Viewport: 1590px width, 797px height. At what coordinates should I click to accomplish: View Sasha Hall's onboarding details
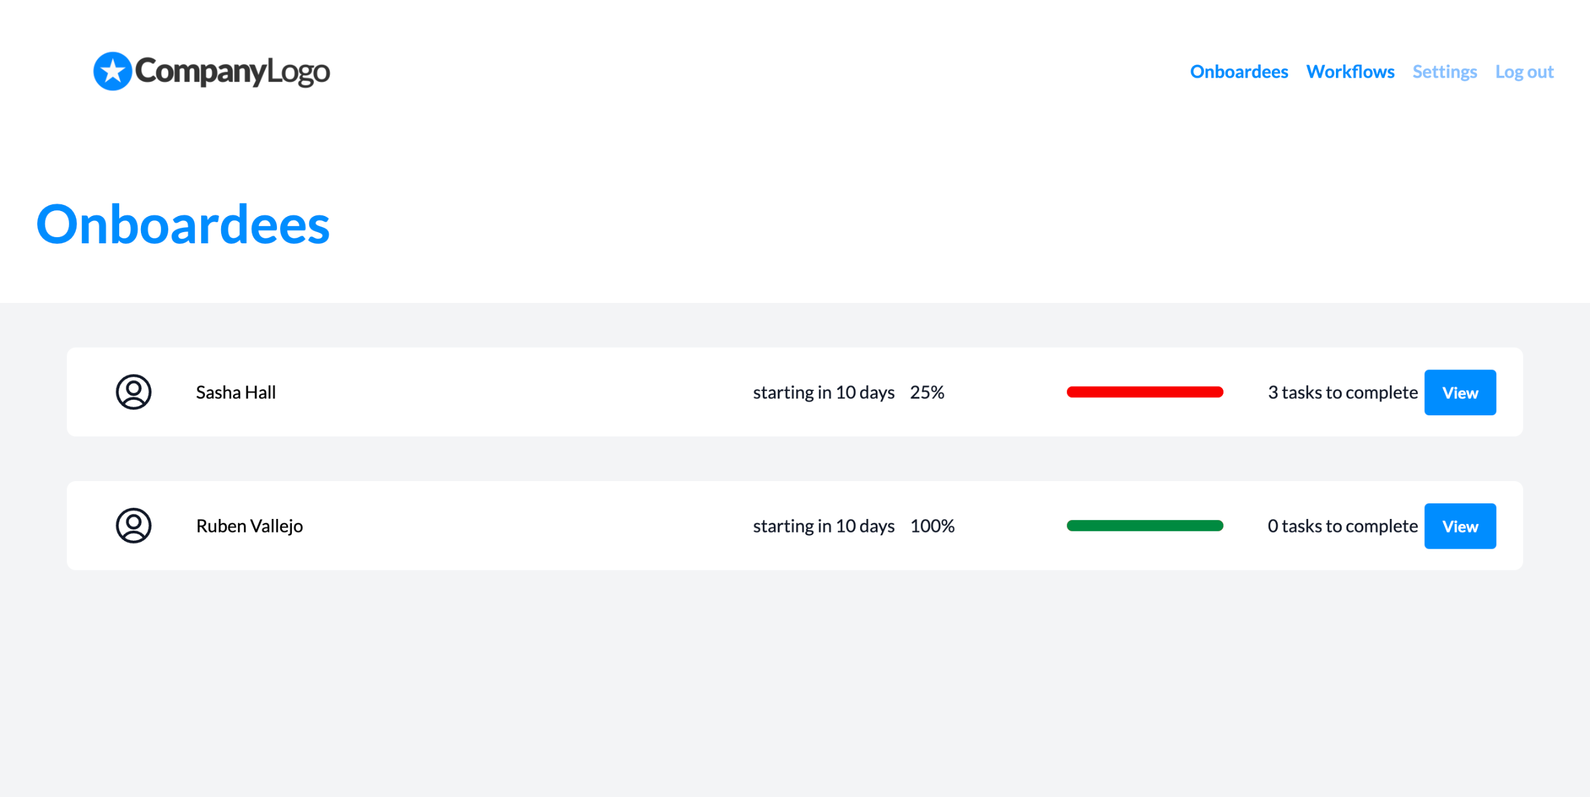[1460, 392]
